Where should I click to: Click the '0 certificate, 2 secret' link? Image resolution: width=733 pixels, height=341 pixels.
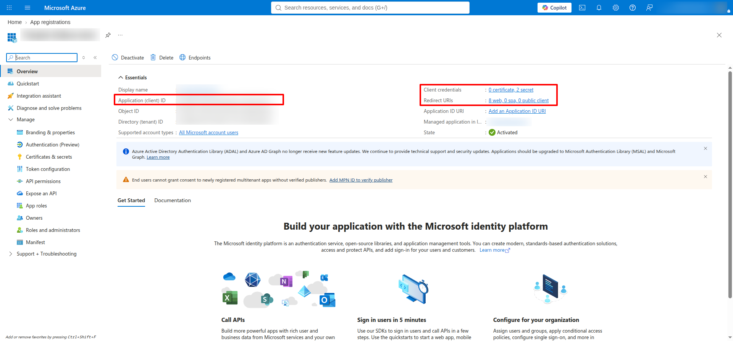tap(511, 90)
